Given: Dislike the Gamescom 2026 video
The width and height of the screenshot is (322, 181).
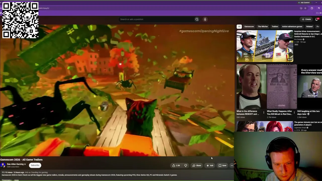Looking at the screenshot, I should [186, 165].
